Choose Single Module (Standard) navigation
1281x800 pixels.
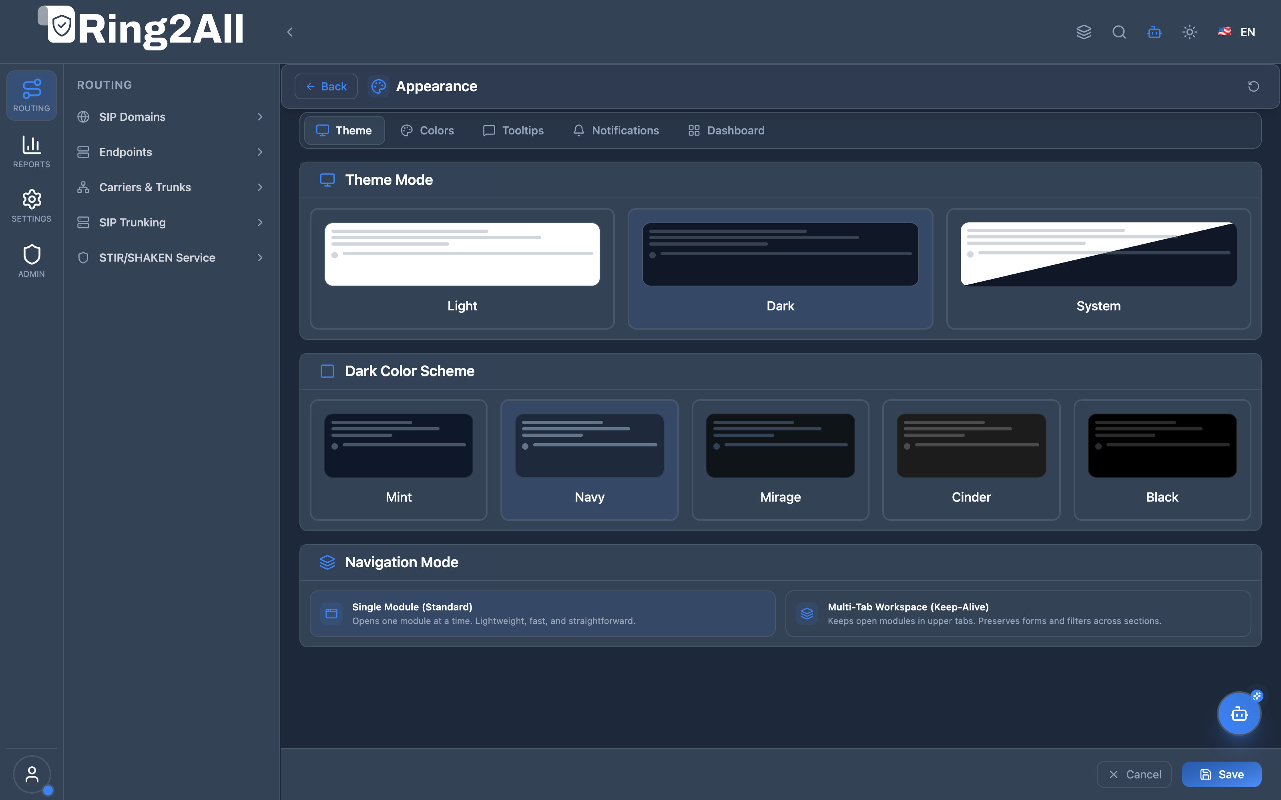542,614
